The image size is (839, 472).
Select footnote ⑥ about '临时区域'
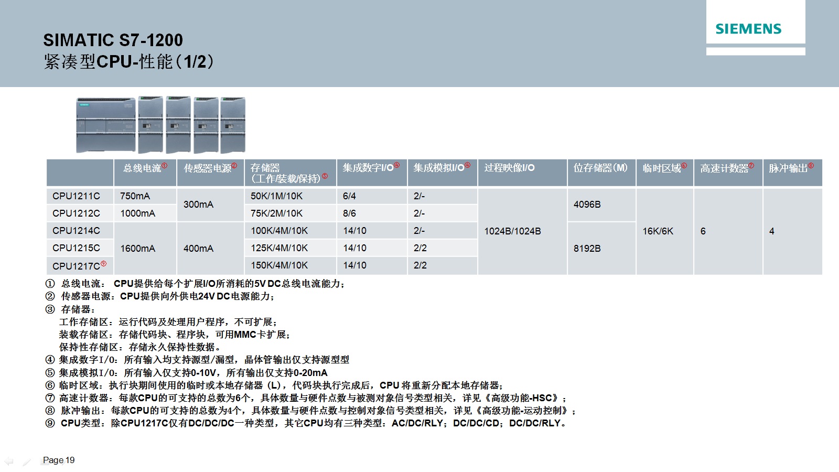[x=274, y=385]
